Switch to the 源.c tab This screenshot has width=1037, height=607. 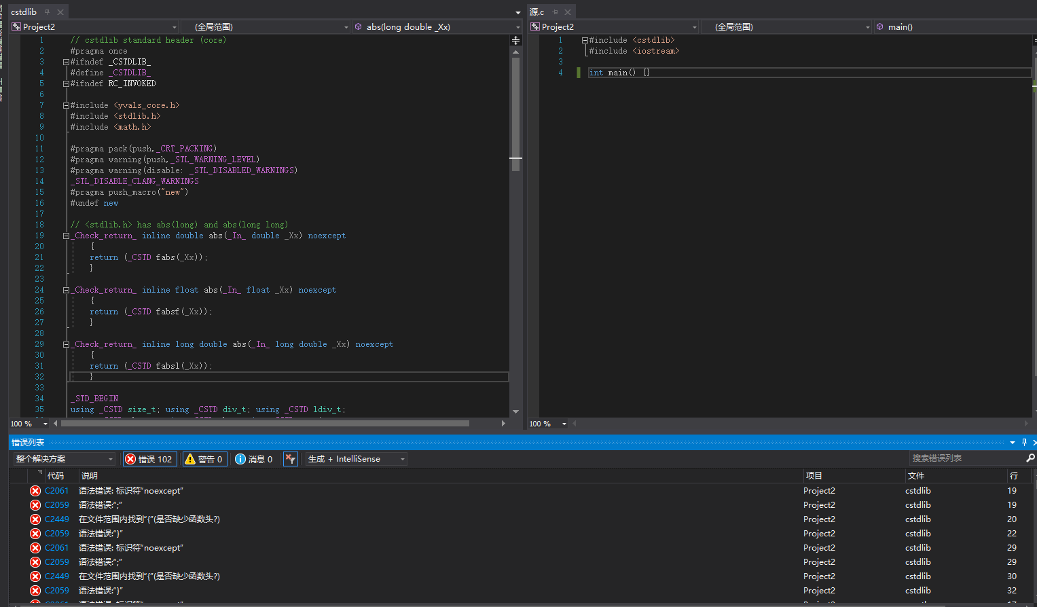click(x=537, y=12)
